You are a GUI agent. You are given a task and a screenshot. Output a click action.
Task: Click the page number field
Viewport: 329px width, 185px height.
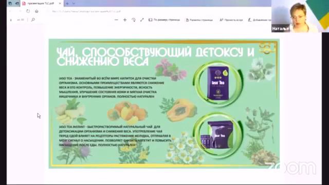(x=11, y=20)
